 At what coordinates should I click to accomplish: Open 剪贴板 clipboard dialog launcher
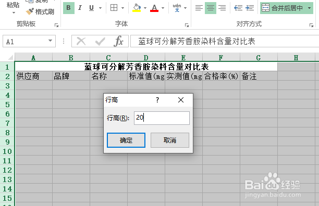pyautogui.click(x=57, y=25)
